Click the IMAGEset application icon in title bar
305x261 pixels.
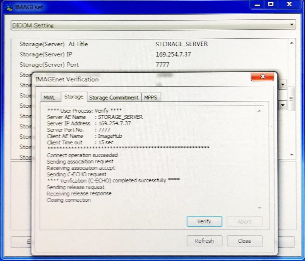(x=9, y=7)
